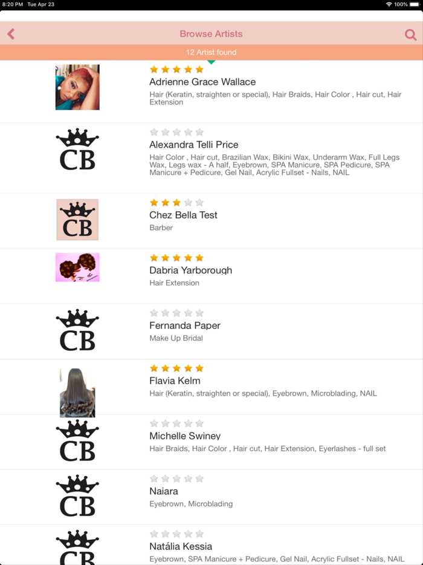This screenshot has height=565, width=423.
Task: Tap Michelle Swiney's CB crown logo
Action: coord(77,441)
